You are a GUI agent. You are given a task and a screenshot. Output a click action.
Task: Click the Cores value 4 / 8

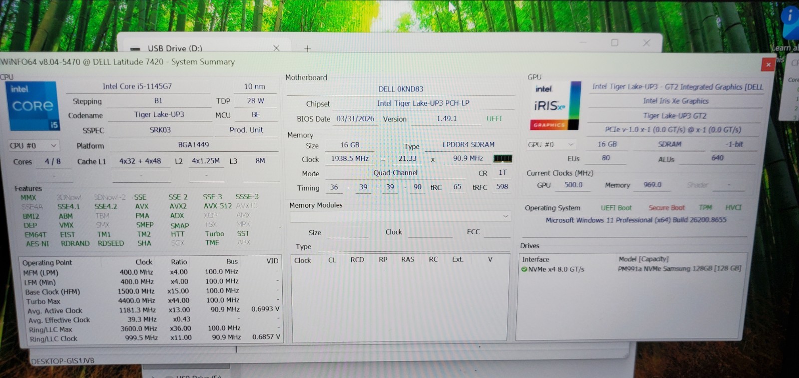coord(53,161)
